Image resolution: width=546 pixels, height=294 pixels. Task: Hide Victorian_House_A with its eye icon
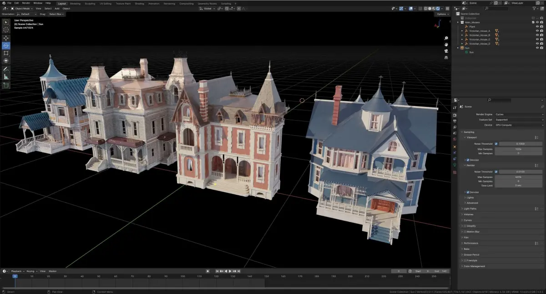pyautogui.click(x=537, y=31)
